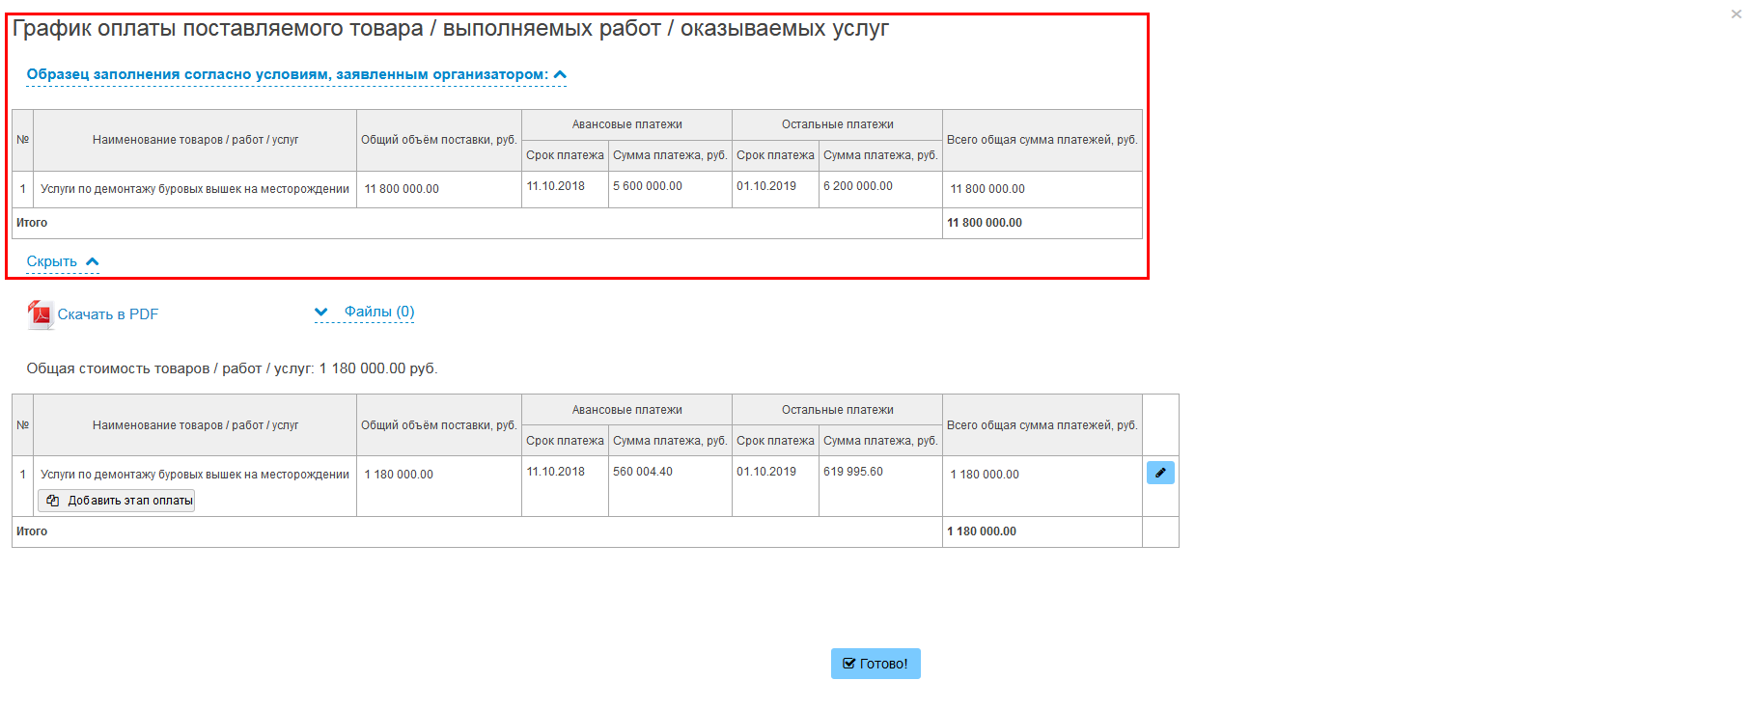
Task: Click sample remaining date 01.10.2019
Action: click(766, 186)
